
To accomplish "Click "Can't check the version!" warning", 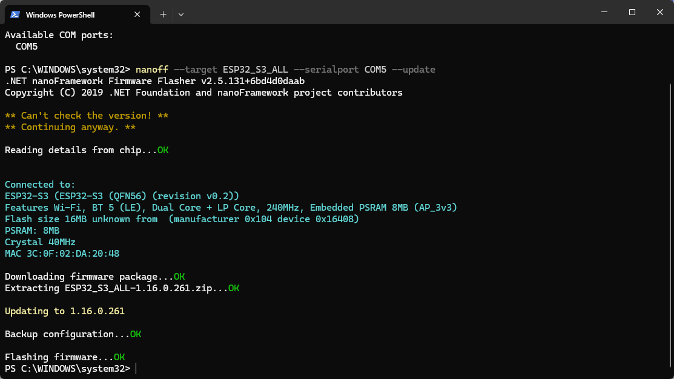I will (87, 116).
